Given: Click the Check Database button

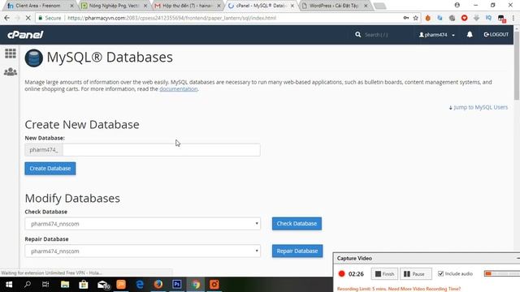Looking at the screenshot, I should coord(297,224).
